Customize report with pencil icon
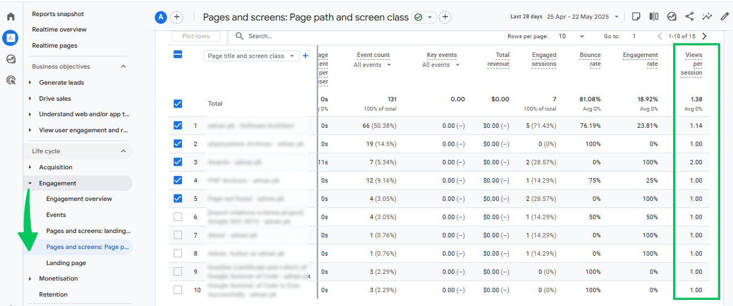 tap(725, 17)
